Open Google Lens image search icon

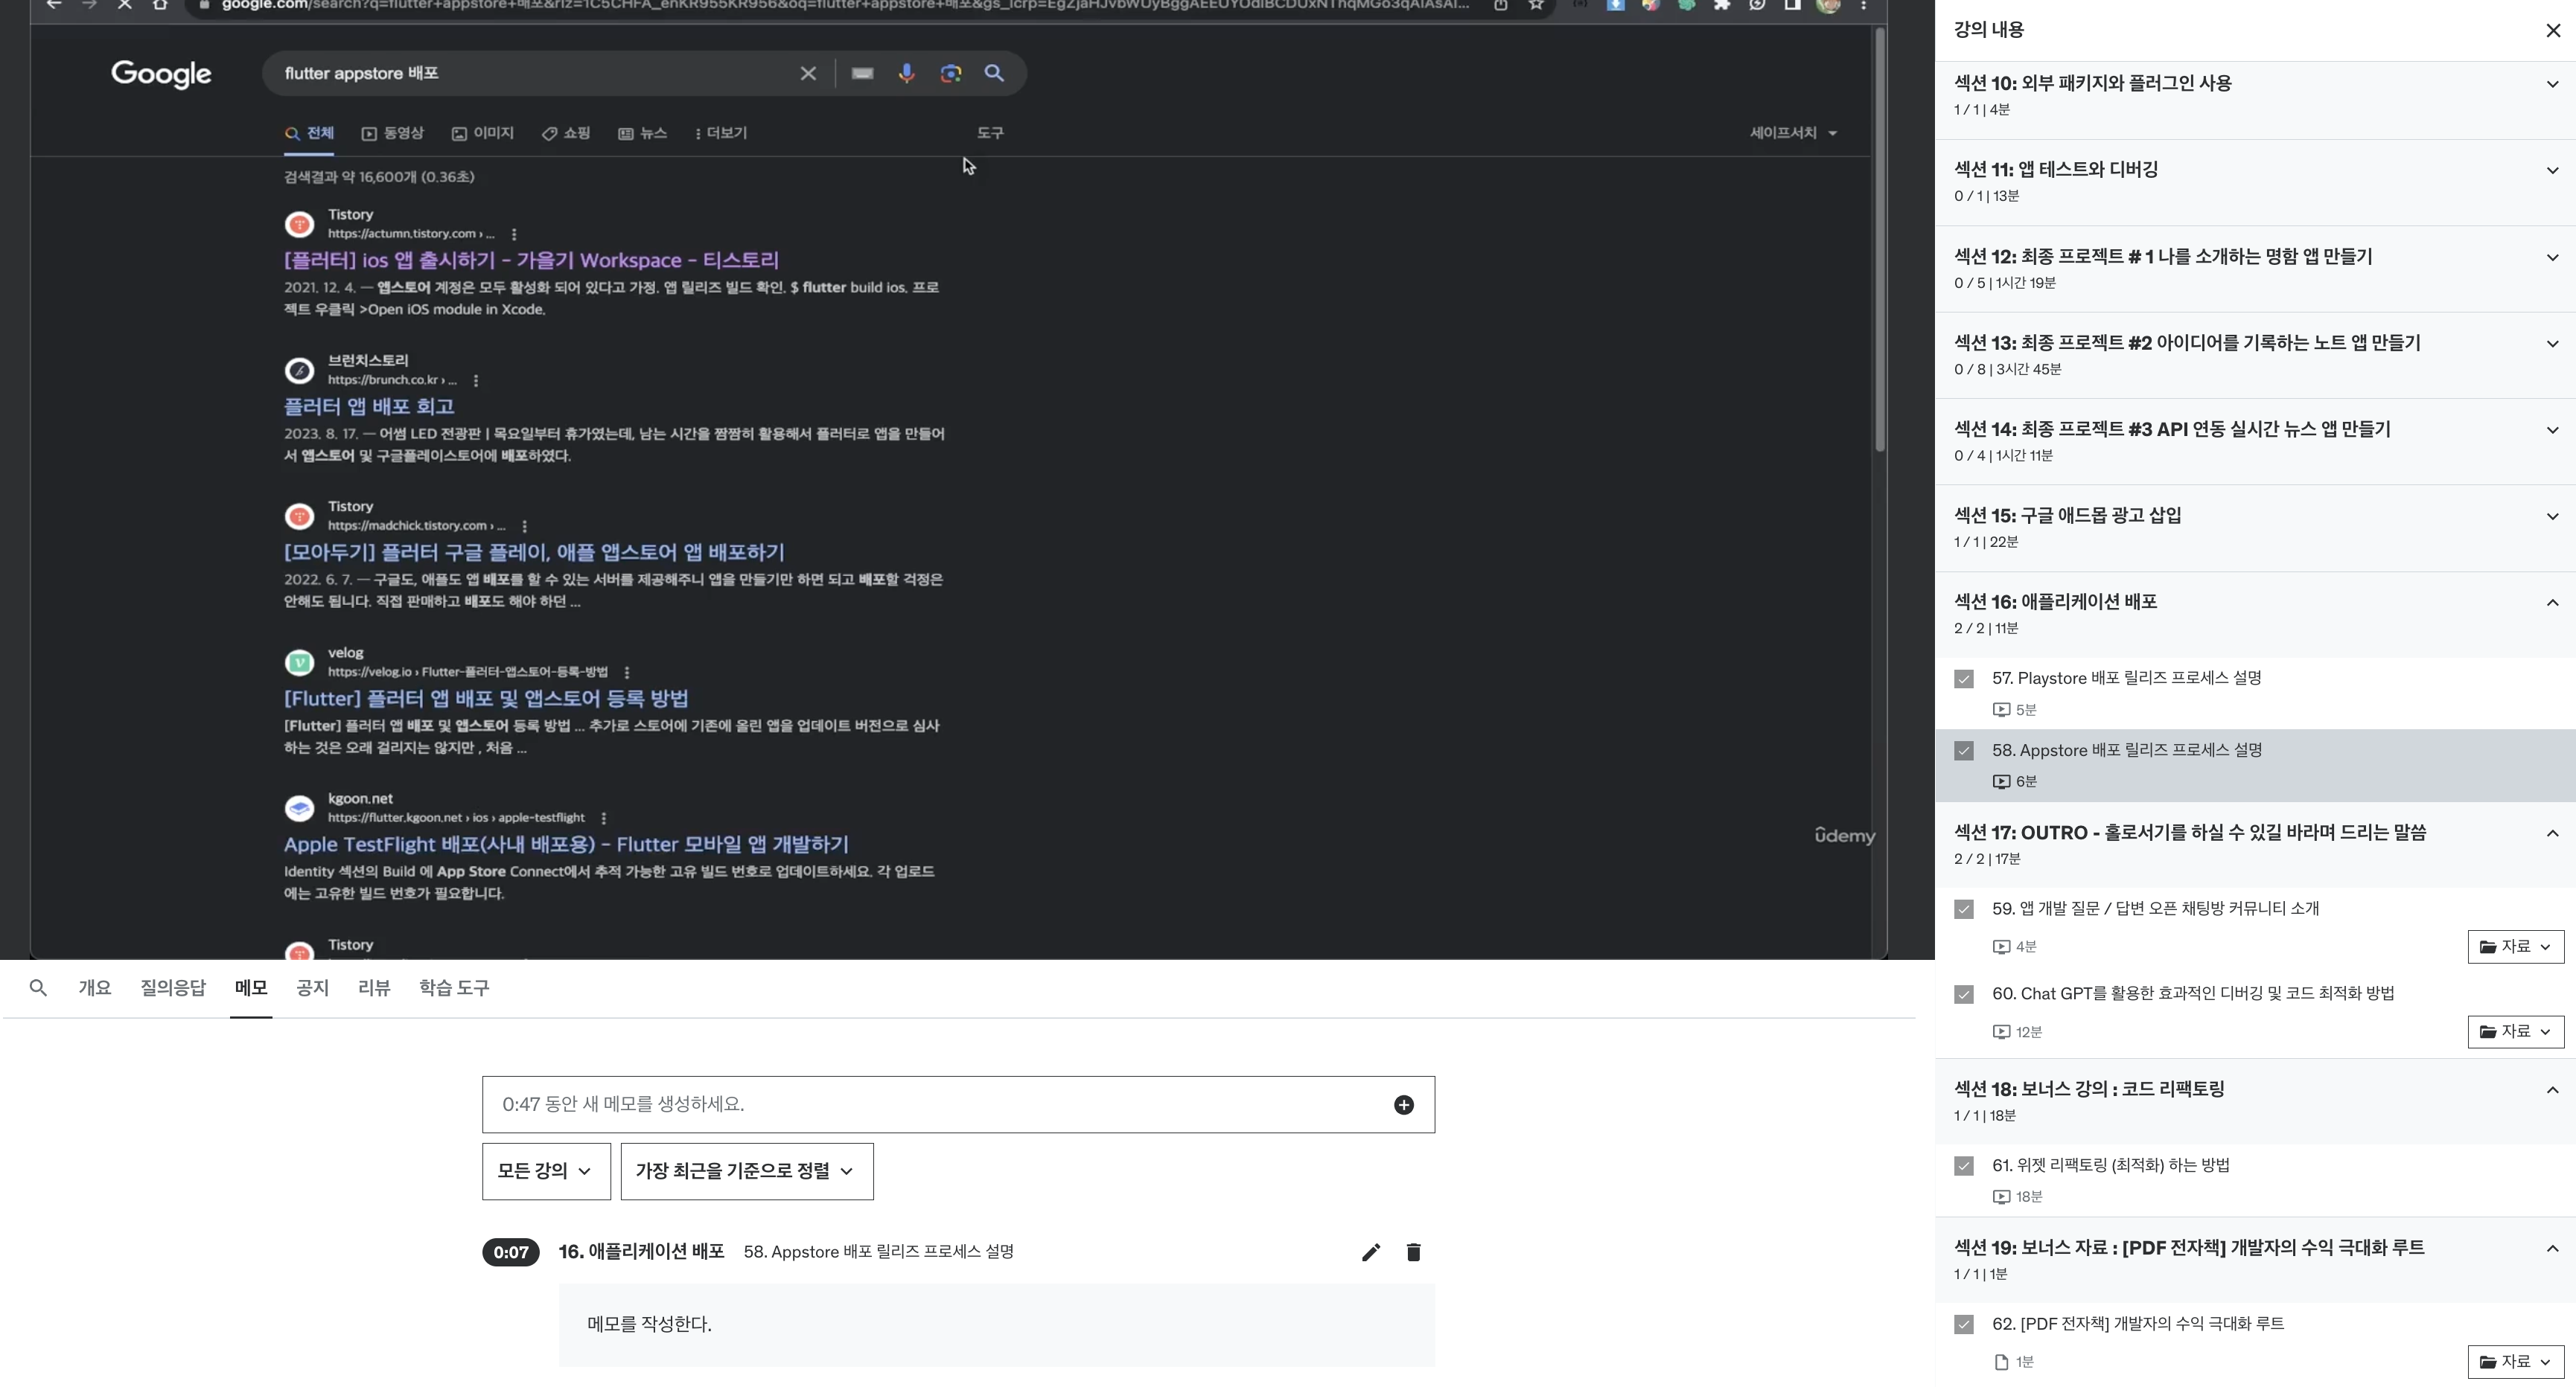click(x=950, y=73)
